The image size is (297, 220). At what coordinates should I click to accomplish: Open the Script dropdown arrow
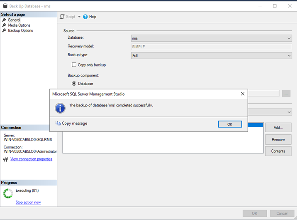(x=79, y=17)
